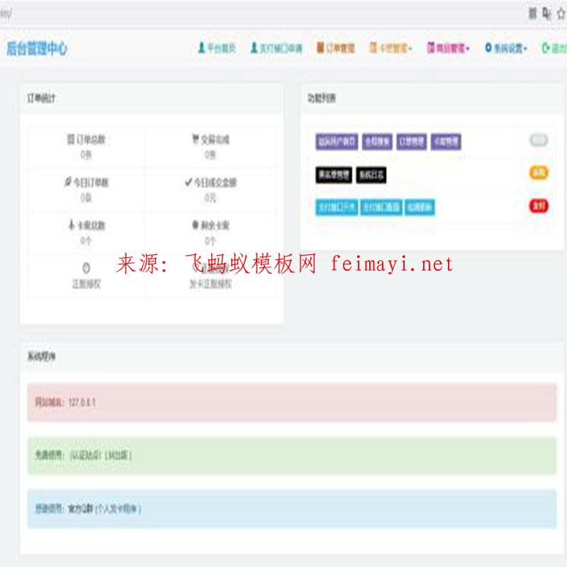Open 支付接口申请 in the top navigation
Screen dimensions: 567x567
(276, 48)
